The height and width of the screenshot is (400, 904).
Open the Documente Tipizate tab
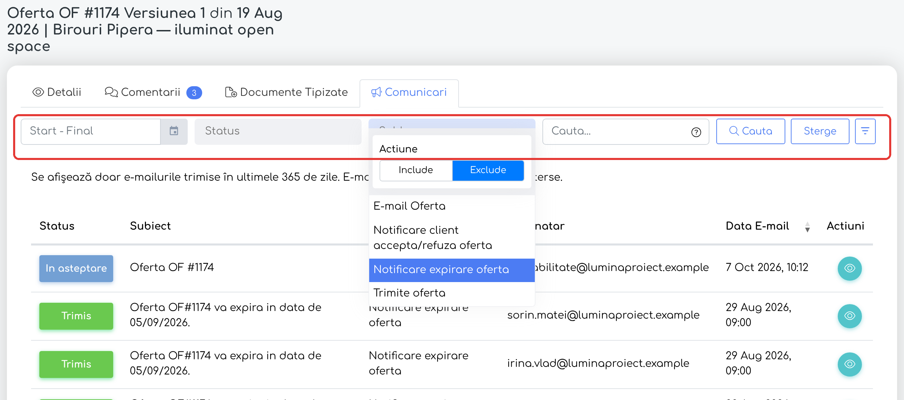(286, 92)
